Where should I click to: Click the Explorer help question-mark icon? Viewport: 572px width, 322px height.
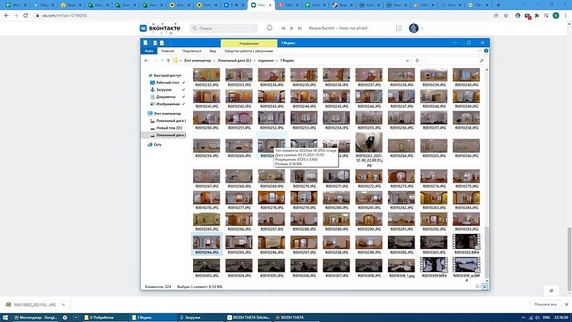486,51
